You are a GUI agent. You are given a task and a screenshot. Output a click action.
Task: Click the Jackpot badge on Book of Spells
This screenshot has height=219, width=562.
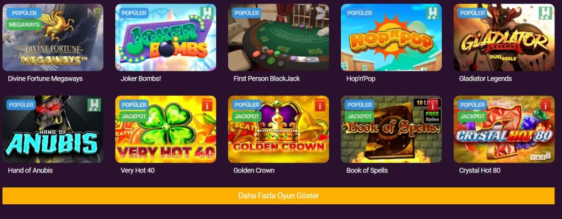(x=360, y=116)
